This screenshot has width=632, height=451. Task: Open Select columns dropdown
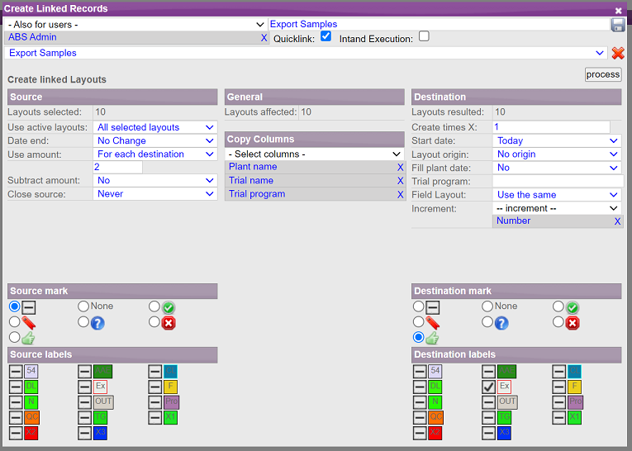coord(315,154)
